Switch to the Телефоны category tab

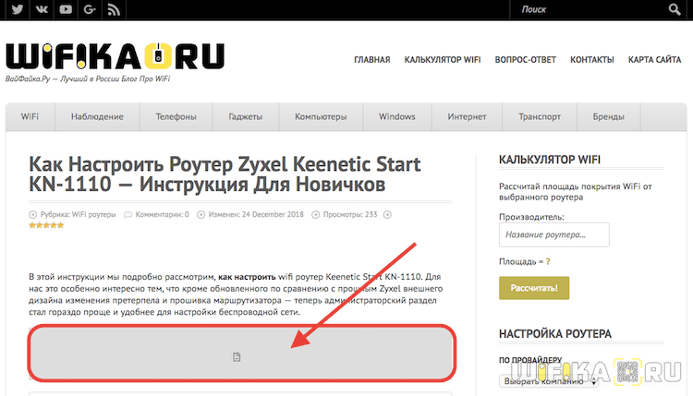[x=176, y=116]
